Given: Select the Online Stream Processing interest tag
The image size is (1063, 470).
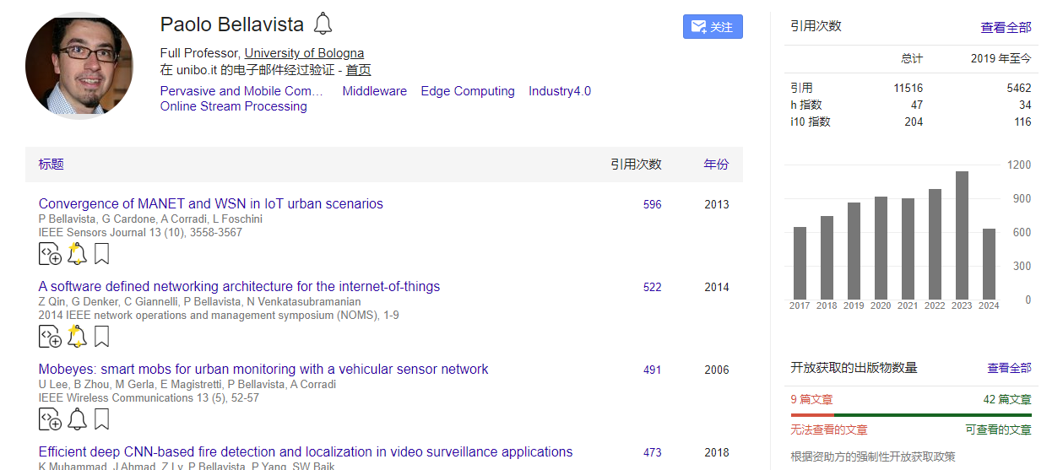Looking at the screenshot, I should [x=234, y=106].
